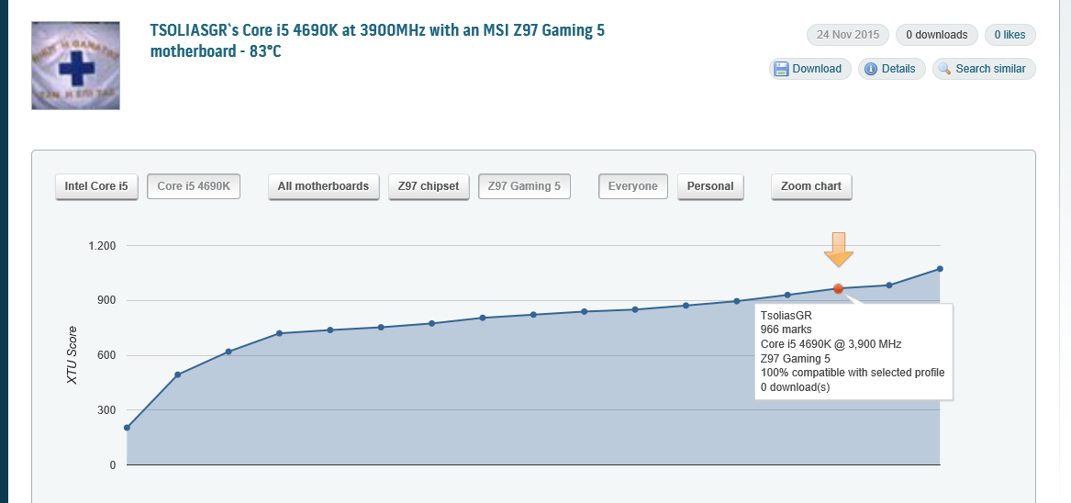Click 'Z97 Gaming 5' text in tooltip
This screenshot has width=1071, height=503.
pyautogui.click(x=795, y=359)
